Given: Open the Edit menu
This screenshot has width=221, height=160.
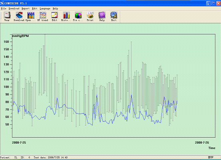Looking at the screenshot, I should click(34, 9).
